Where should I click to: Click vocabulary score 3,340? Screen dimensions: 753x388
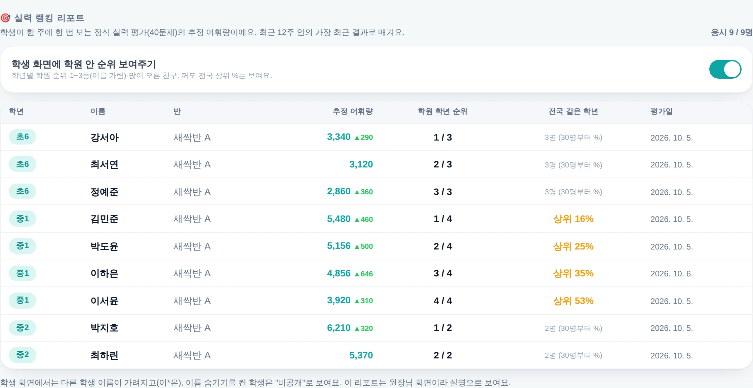[x=339, y=137]
